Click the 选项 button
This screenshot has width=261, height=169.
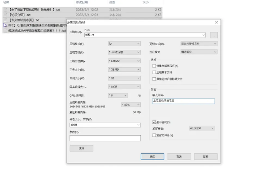pyautogui.click(x=81, y=148)
